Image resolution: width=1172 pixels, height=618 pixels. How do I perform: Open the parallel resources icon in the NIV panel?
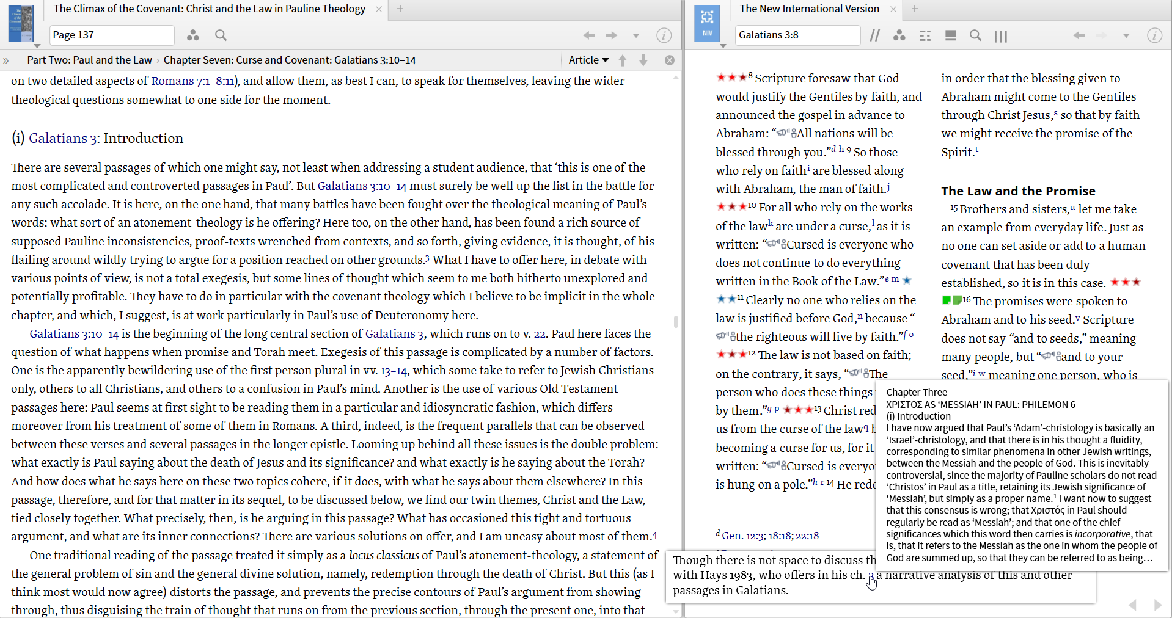(x=875, y=35)
